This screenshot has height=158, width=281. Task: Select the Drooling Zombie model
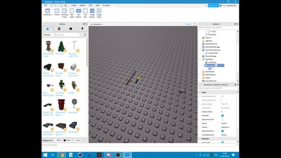pyautogui.click(x=61, y=88)
